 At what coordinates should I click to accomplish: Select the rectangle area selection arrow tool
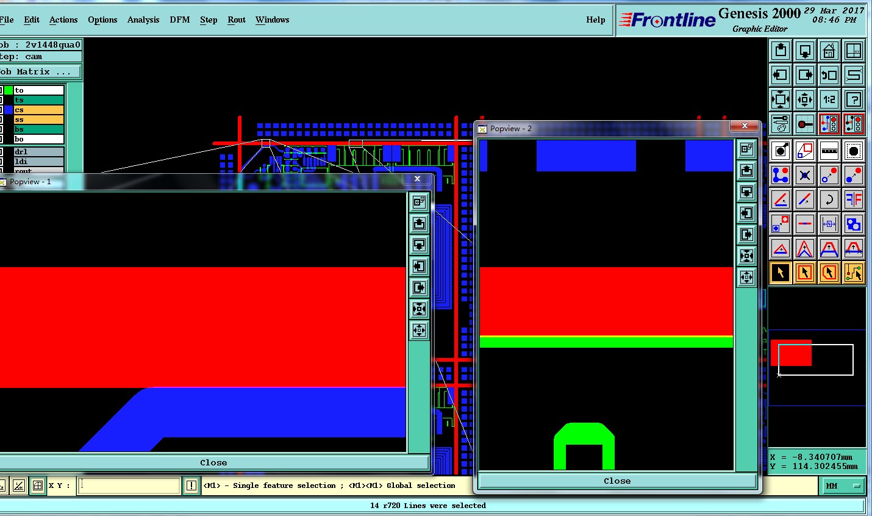805,273
